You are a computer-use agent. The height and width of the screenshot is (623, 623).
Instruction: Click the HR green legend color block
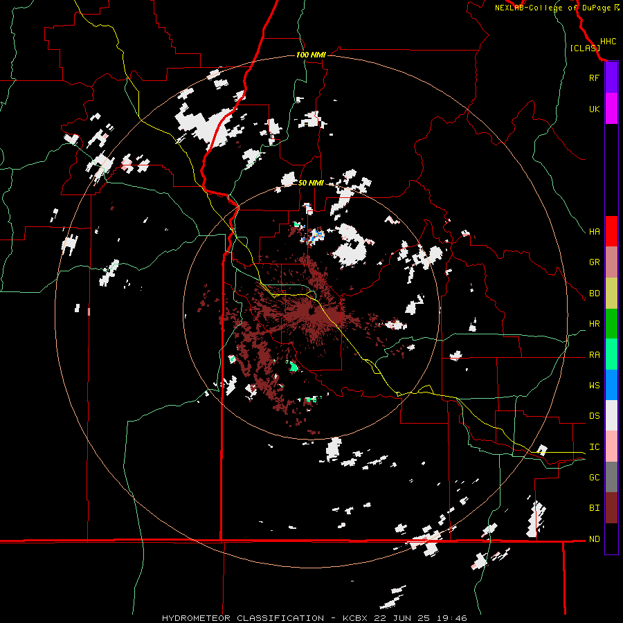pyautogui.click(x=611, y=323)
